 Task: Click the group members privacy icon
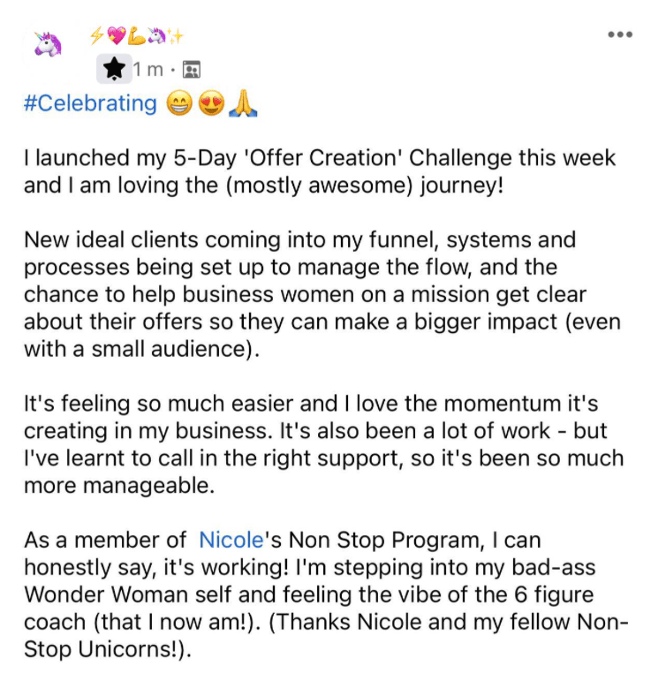click(192, 70)
